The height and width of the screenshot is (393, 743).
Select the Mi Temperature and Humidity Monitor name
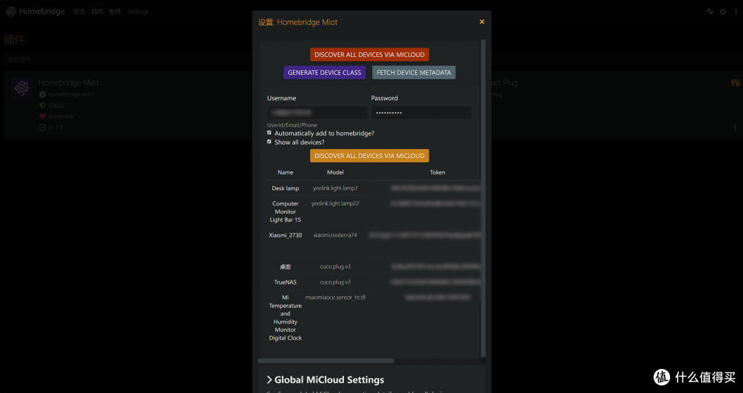coord(286,317)
